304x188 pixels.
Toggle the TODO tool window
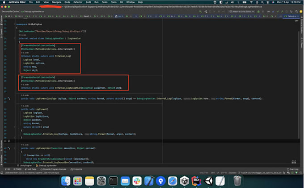(x=19, y=169)
